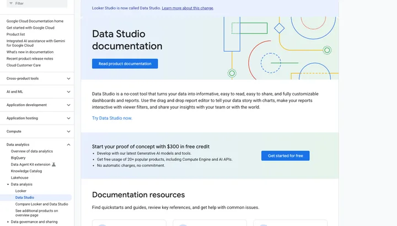Click the $300 in free credit heading
This screenshot has width=397, height=226.
pyautogui.click(x=151, y=147)
